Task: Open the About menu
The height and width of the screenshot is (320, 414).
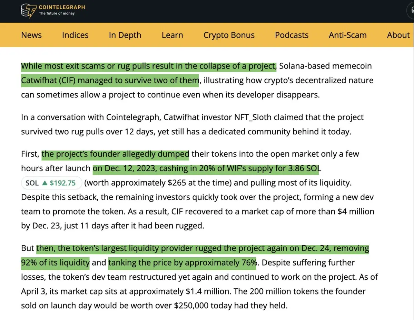Action: coord(398,35)
